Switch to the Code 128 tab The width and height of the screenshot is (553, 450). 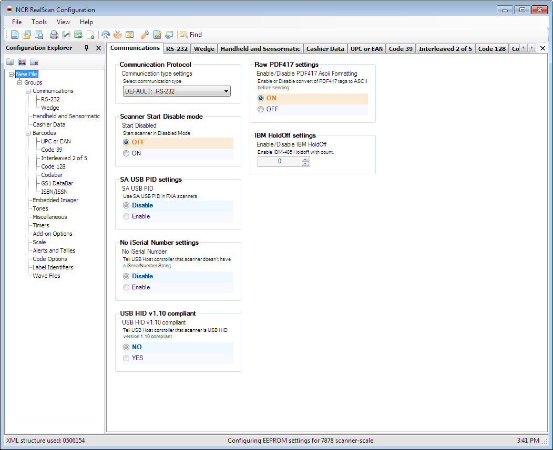pos(491,49)
